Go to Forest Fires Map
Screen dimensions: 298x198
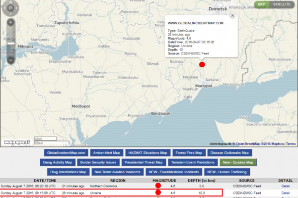click(x=188, y=153)
